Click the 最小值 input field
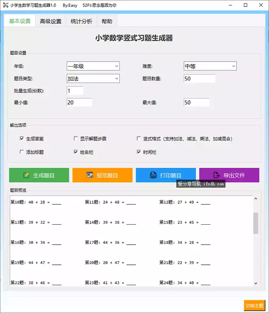The width and height of the screenshot is (269, 313). tap(79, 102)
